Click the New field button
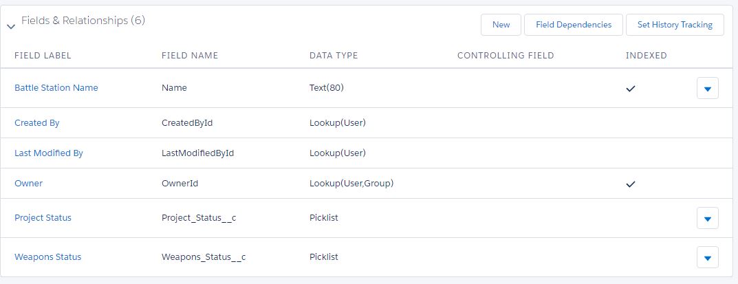Image resolution: width=738 pixels, height=284 pixels. point(501,25)
